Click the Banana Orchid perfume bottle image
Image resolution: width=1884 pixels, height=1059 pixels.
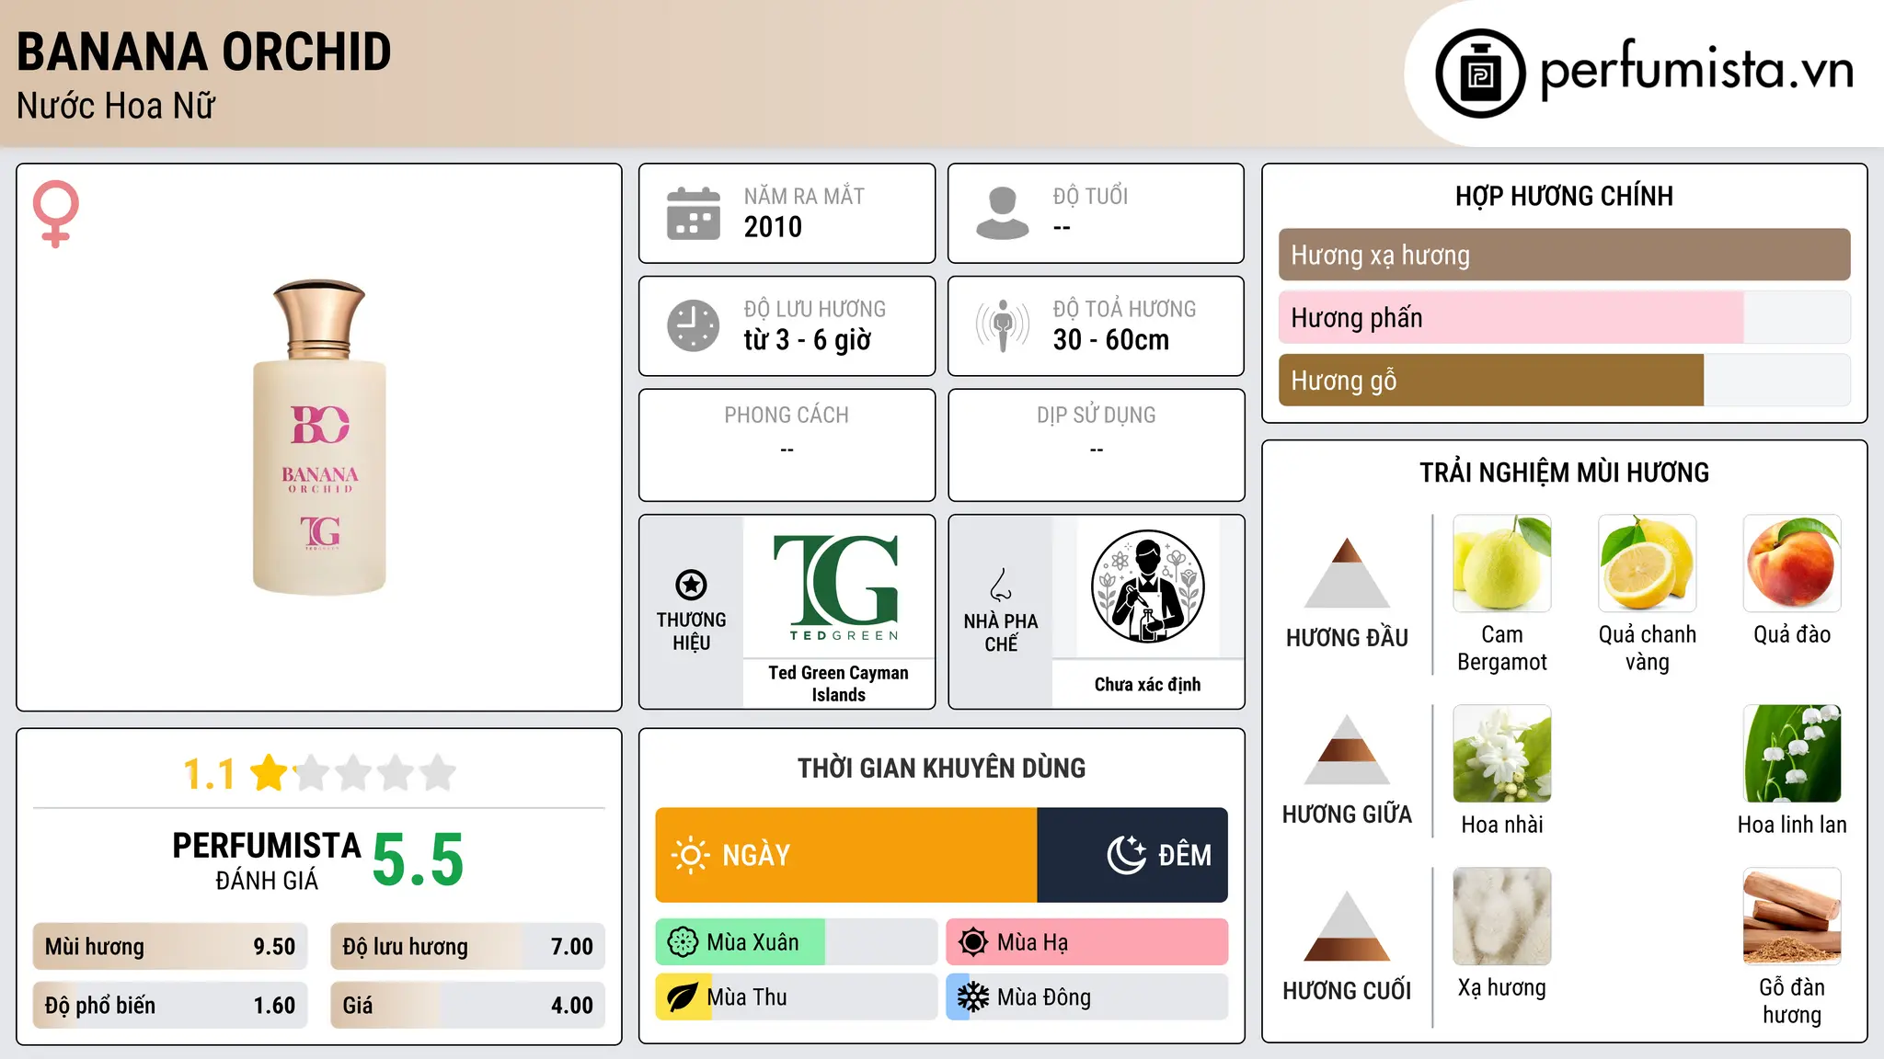(319, 437)
